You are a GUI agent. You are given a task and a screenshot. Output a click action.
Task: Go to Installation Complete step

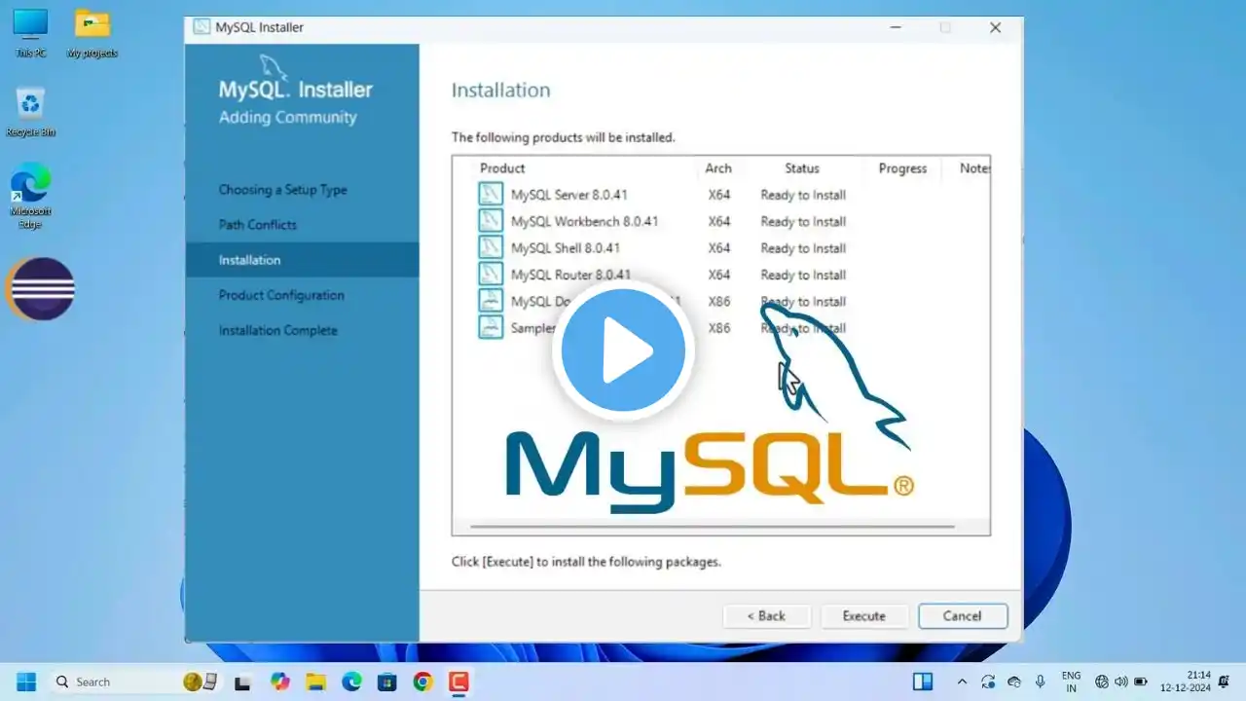[278, 330]
